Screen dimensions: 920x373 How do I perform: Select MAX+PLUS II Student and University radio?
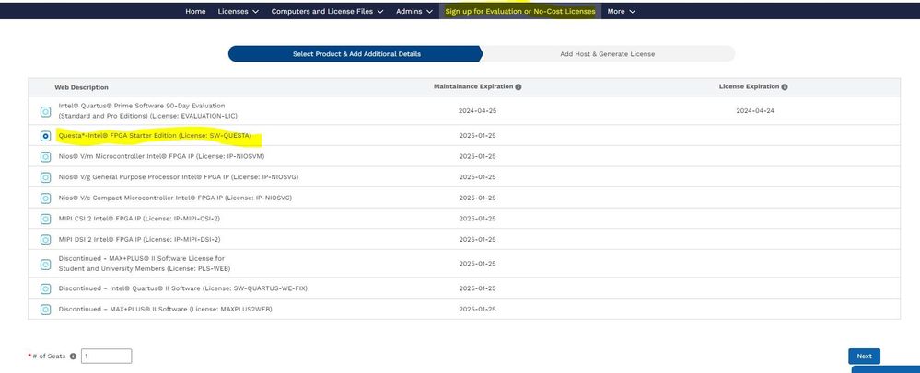pyautogui.click(x=45, y=265)
